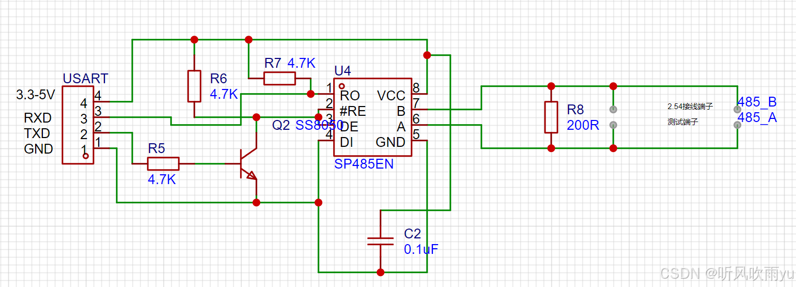Image resolution: width=796 pixels, height=287 pixels.
Task: Click the 485_A net label
Action: tap(757, 117)
